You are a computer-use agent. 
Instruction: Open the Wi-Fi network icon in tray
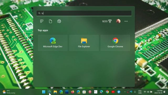point(145,92)
